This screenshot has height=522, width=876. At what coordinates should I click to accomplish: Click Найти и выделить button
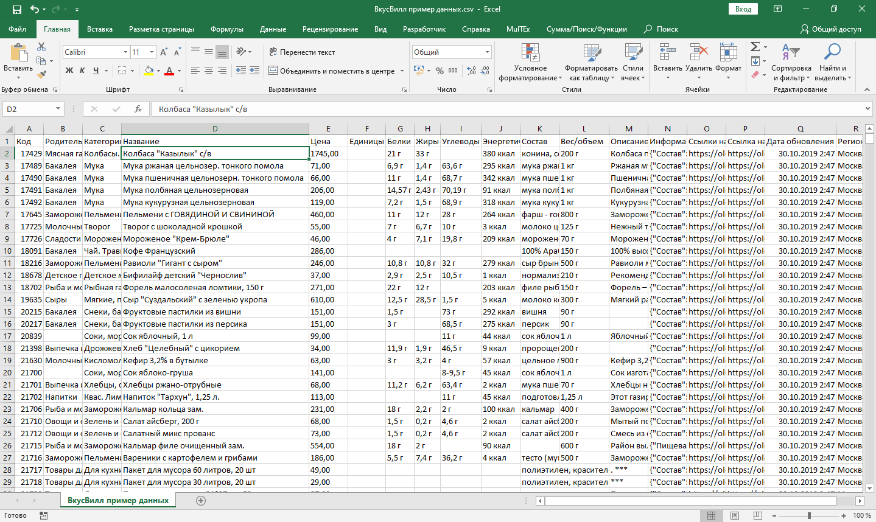[x=832, y=62]
